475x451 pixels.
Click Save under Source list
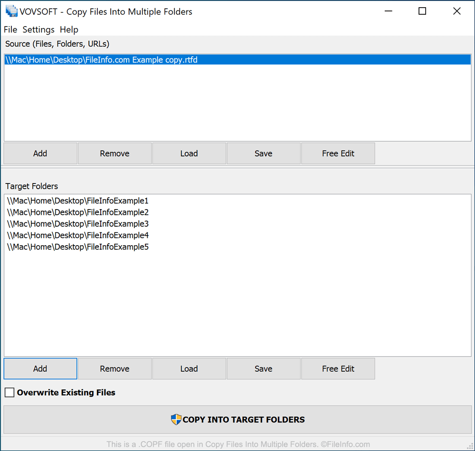point(264,153)
